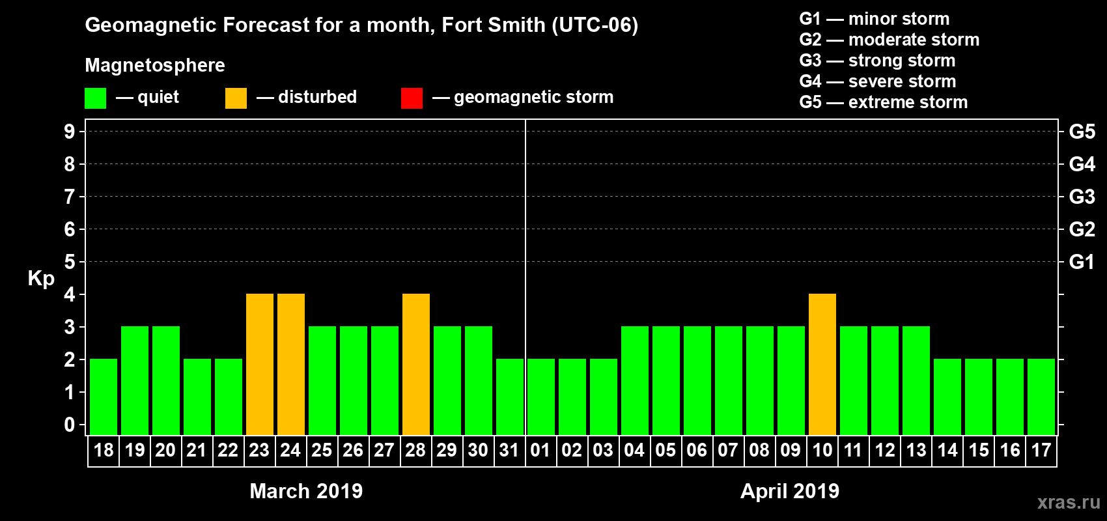Select the orange bar for March 23
The width and height of the screenshot is (1107, 521).
260,365
